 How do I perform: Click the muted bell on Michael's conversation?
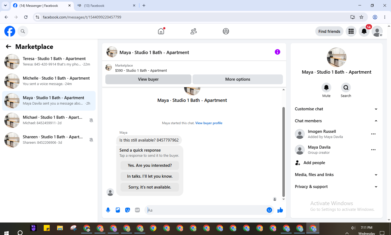(x=91, y=120)
